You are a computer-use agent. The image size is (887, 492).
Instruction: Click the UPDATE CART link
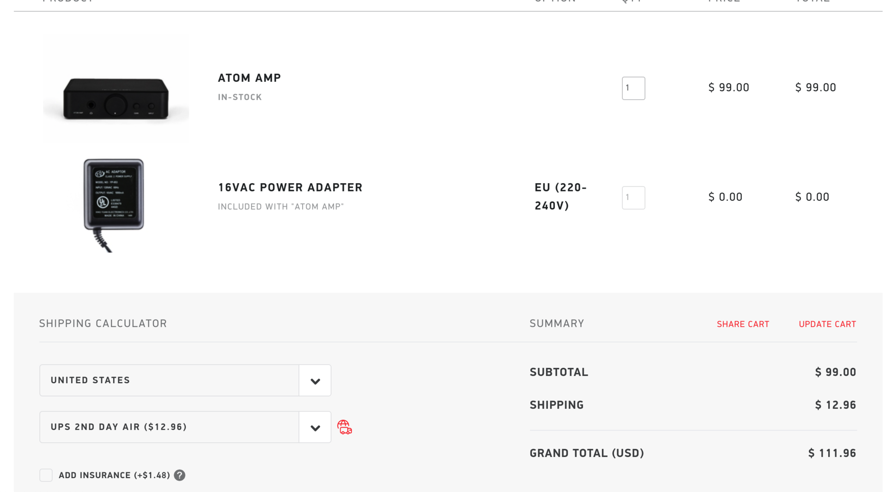[x=827, y=324]
